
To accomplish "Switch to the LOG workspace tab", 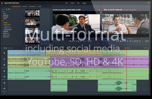I will pos(66,3).
